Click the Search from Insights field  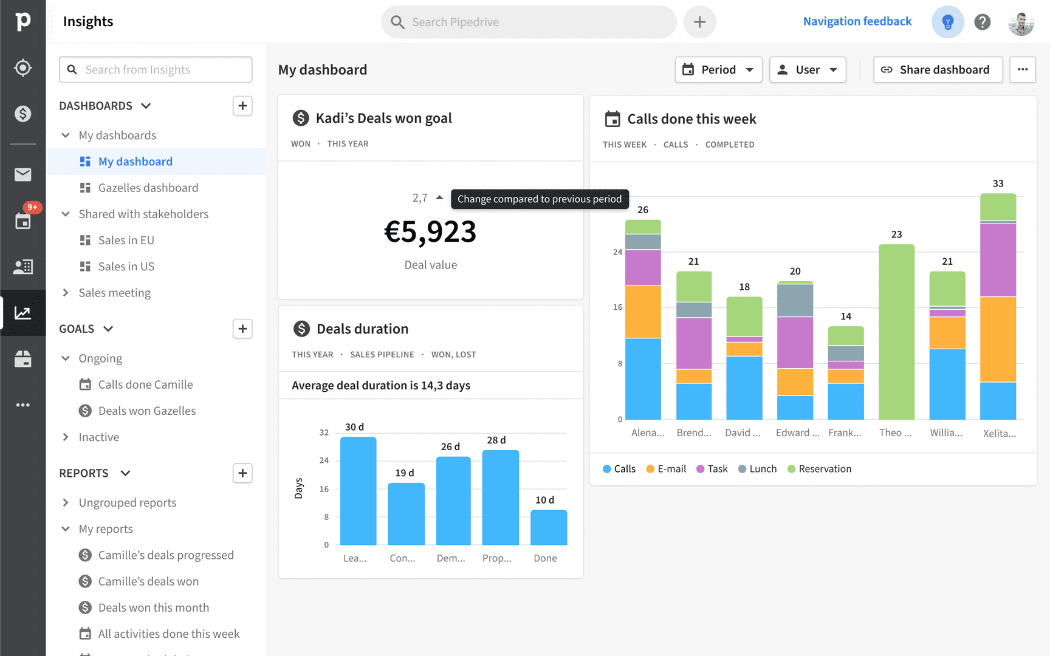[x=156, y=69]
